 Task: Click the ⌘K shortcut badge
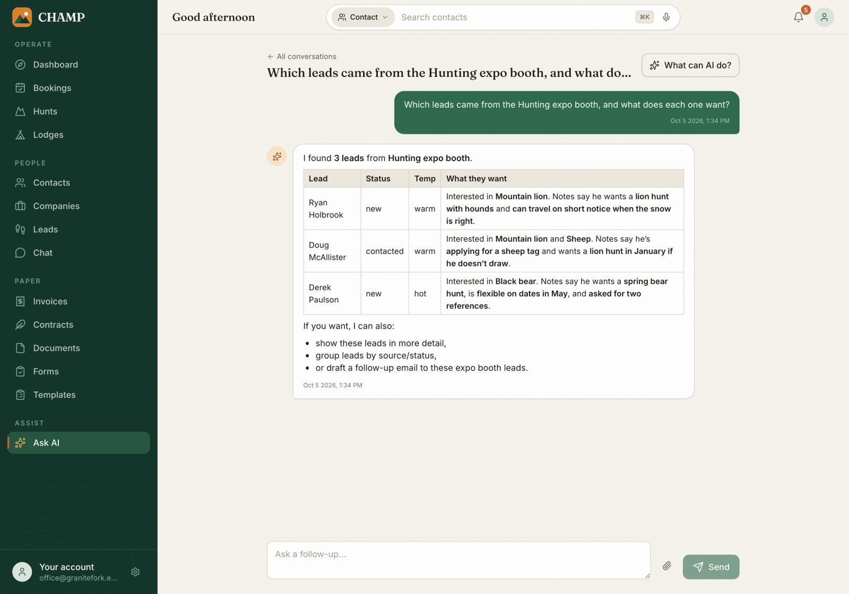pyautogui.click(x=645, y=17)
